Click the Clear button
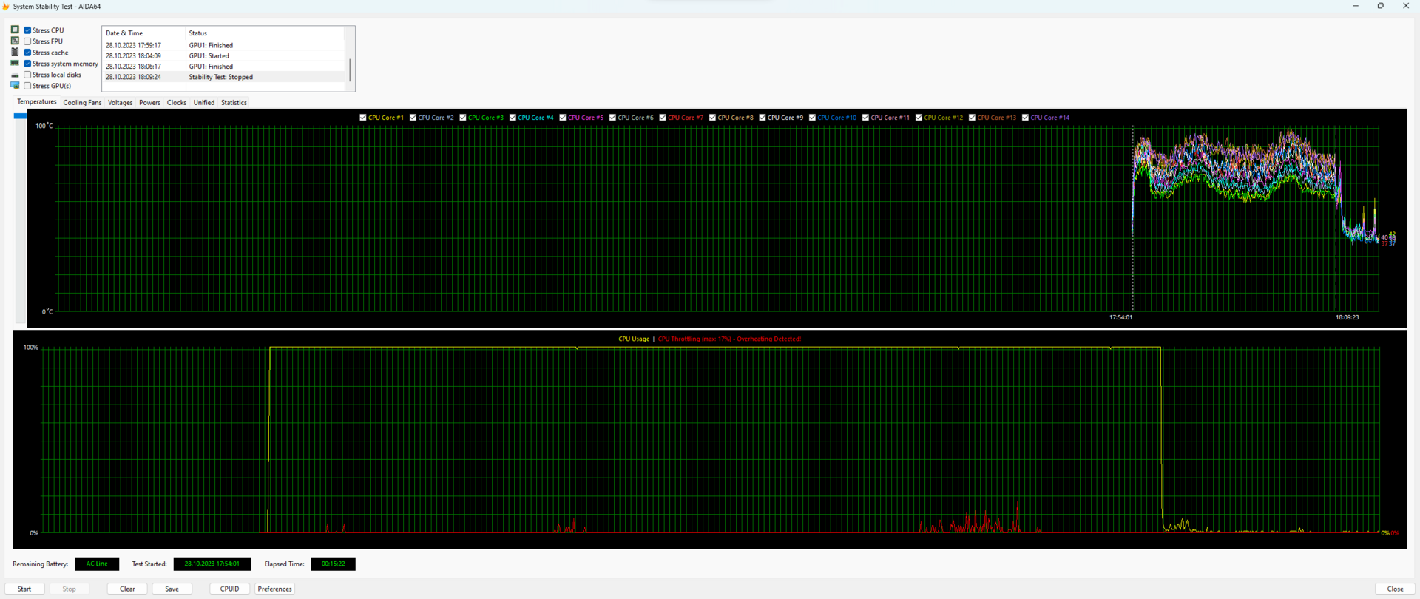This screenshot has height=599, width=1420. [127, 589]
